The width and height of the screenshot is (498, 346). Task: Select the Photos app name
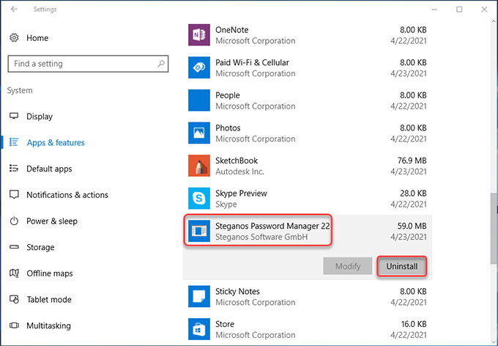(x=228, y=128)
